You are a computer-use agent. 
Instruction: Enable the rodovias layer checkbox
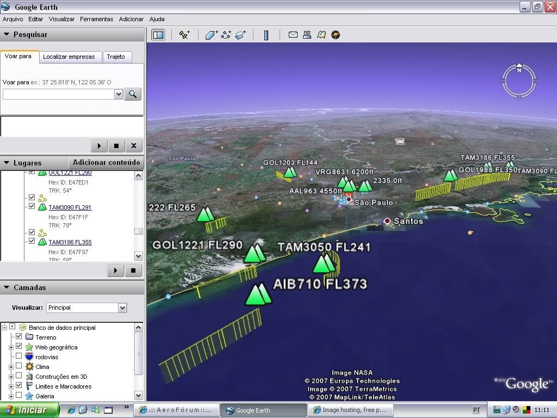click(x=19, y=356)
